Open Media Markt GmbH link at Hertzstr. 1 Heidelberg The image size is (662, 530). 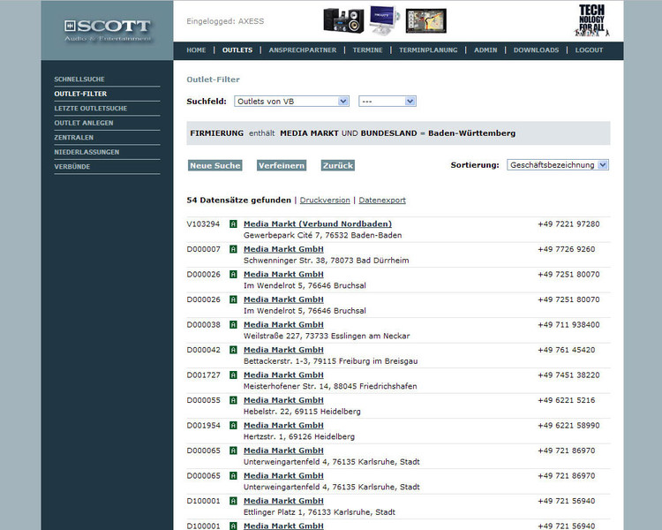coord(283,426)
